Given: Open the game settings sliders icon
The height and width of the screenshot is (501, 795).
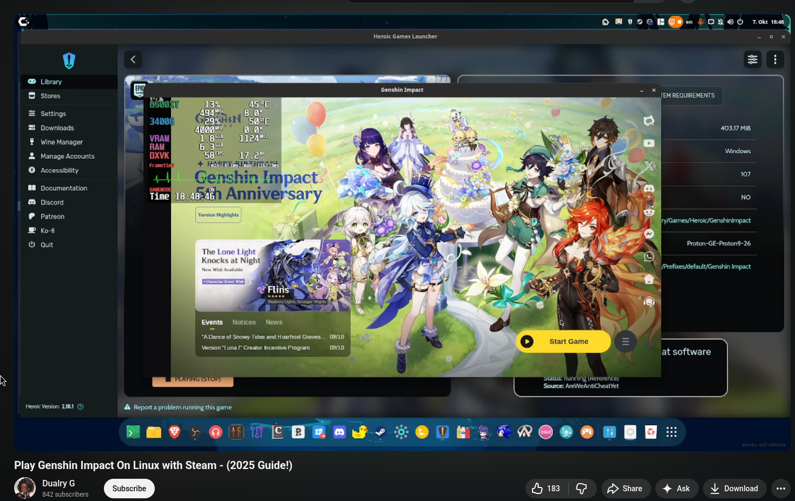Looking at the screenshot, I should [753, 60].
